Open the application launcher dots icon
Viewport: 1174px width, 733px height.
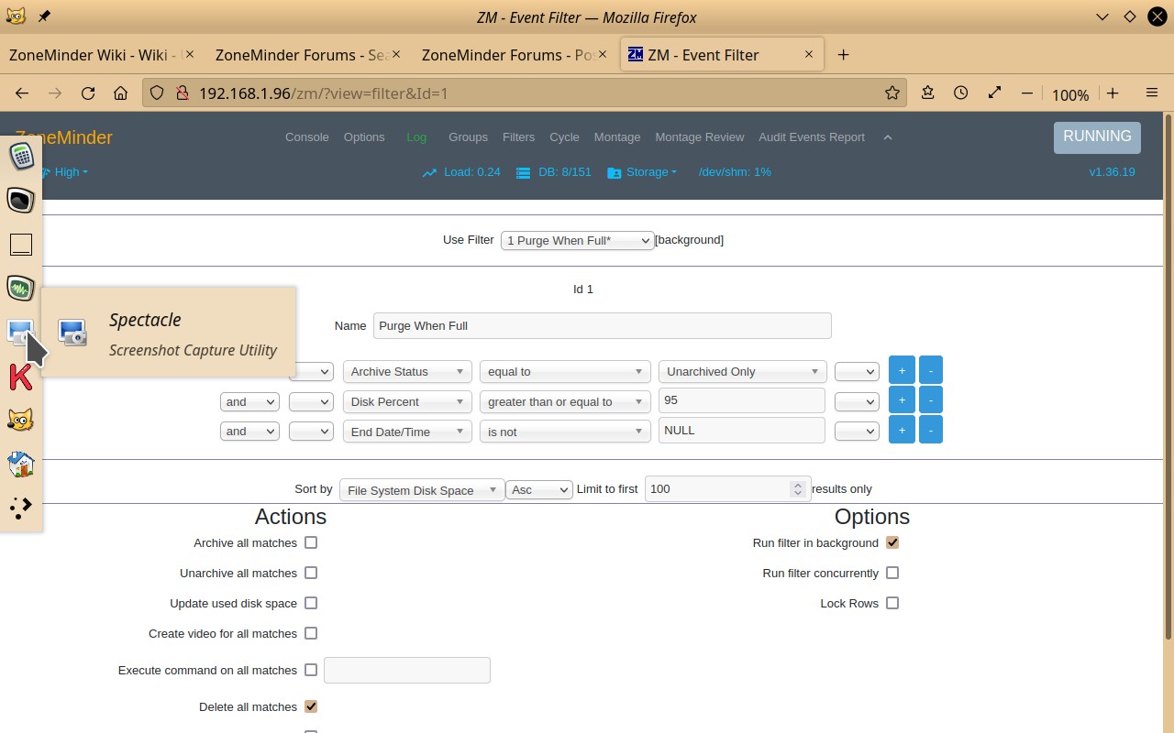[x=21, y=508]
